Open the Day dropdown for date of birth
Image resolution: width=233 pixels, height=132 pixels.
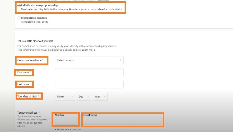click(x=84, y=97)
